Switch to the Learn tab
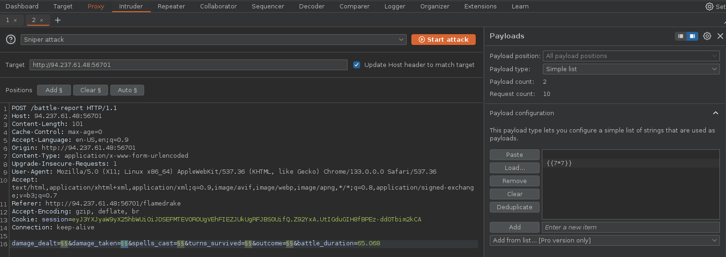 tap(520, 7)
